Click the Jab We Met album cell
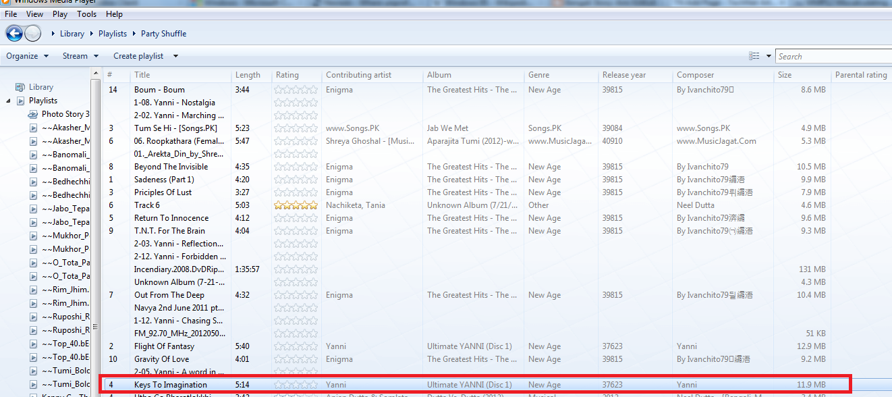Screen dimensions: 892x397 (x=447, y=128)
